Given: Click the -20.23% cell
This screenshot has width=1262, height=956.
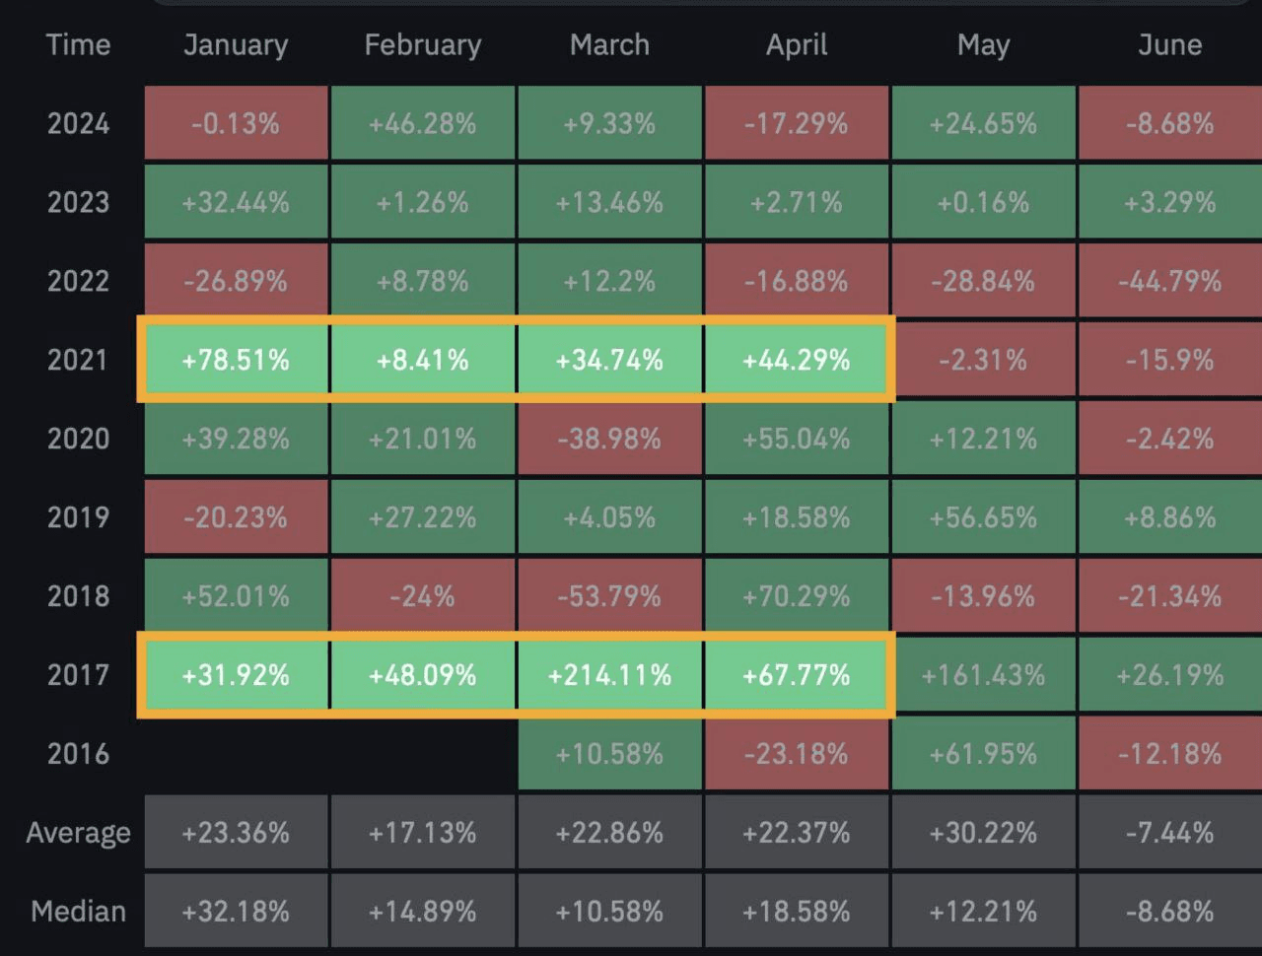Looking at the screenshot, I should coord(236,517).
